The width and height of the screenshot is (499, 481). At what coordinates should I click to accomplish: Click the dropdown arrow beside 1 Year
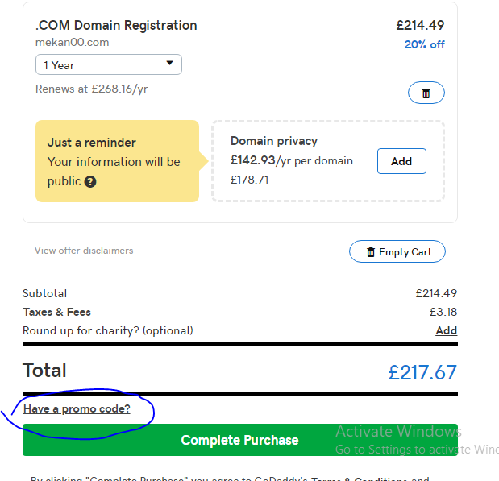point(169,63)
